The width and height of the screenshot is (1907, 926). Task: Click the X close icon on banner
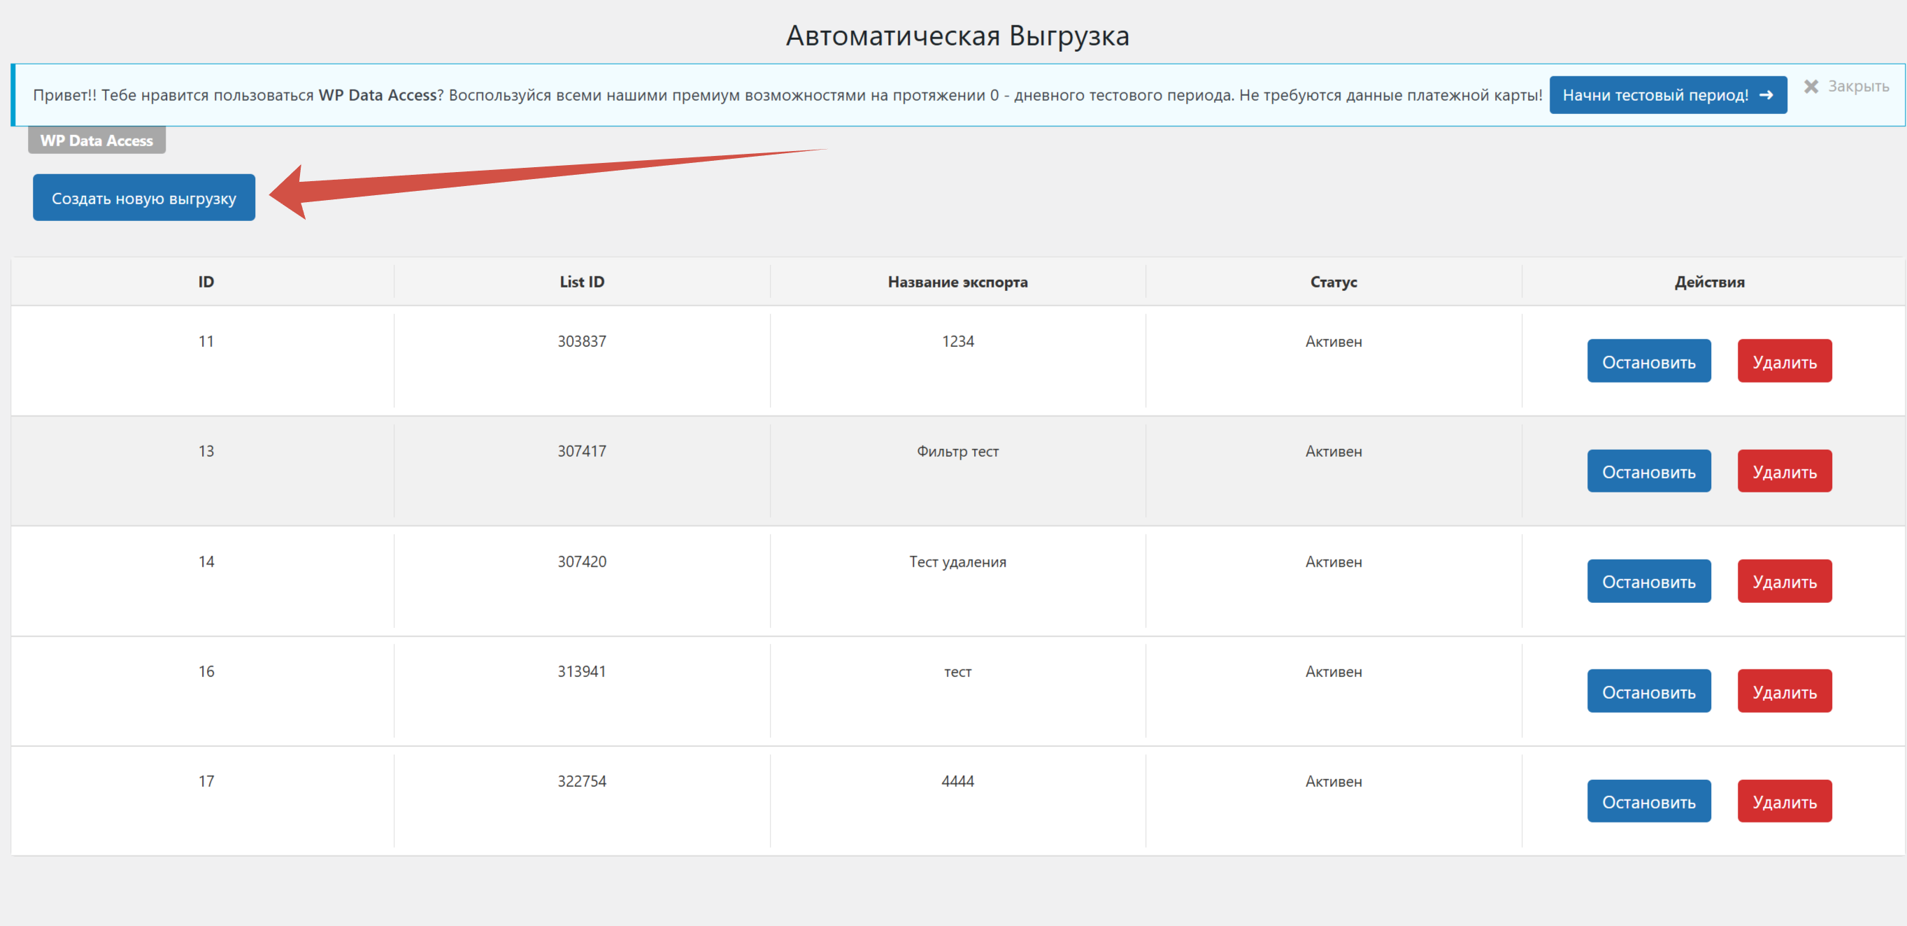click(x=1810, y=87)
